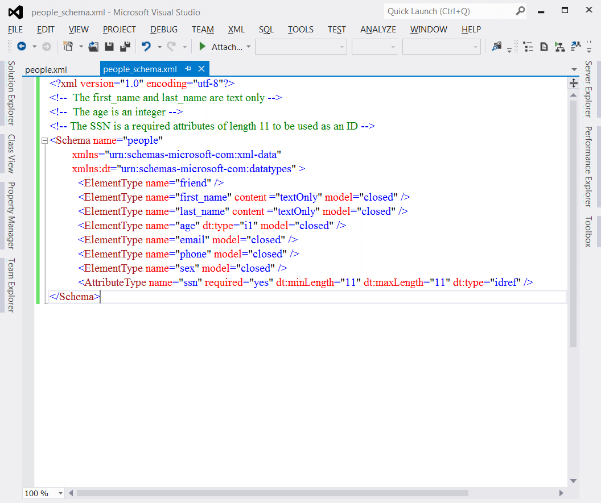Open the Navigate Backward history dropdown
Image resolution: width=601 pixels, height=503 pixels.
coord(34,47)
